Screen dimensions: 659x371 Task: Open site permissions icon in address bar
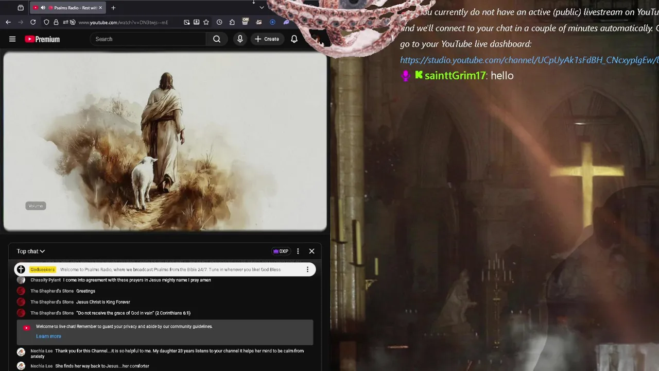click(64, 22)
